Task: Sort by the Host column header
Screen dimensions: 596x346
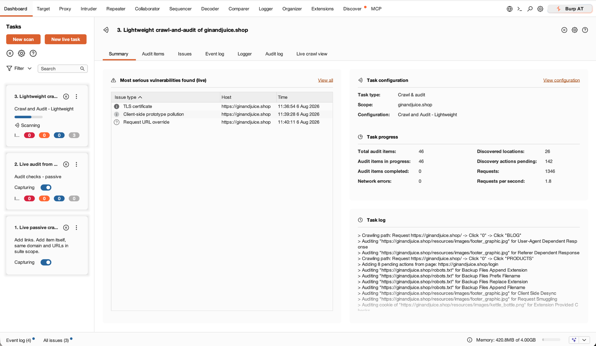Action: point(248,97)
